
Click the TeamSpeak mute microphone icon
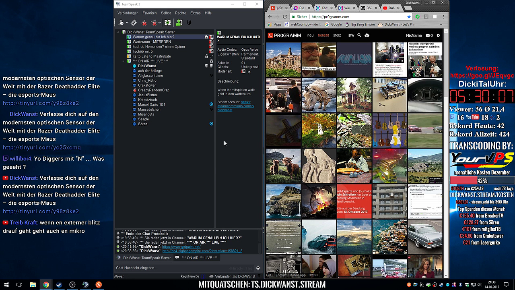click(144, 23)
